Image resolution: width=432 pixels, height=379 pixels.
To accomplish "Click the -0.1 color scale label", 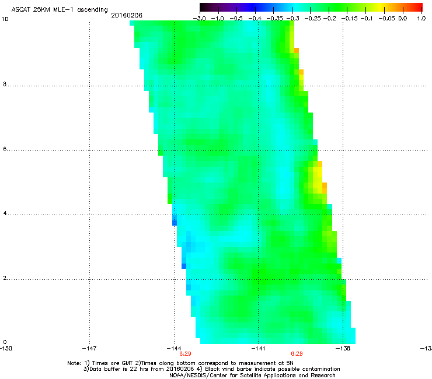I will click(367, 19).
